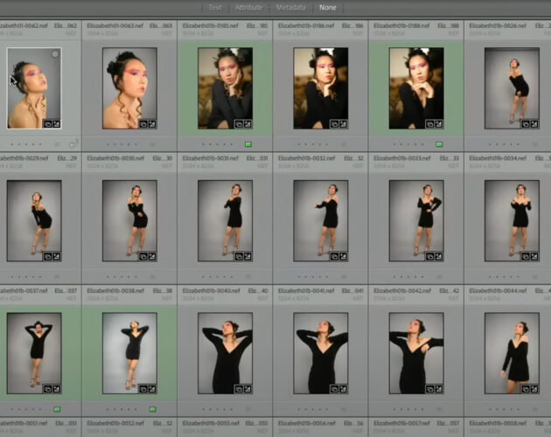Click the filename Elizabeth01-0063.nef

pos(115,25)
